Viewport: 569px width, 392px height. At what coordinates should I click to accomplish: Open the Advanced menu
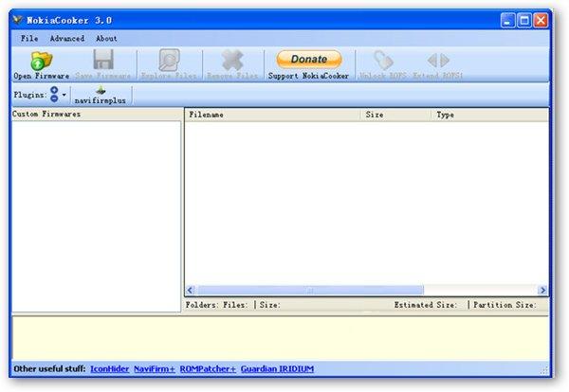(67, 38)
